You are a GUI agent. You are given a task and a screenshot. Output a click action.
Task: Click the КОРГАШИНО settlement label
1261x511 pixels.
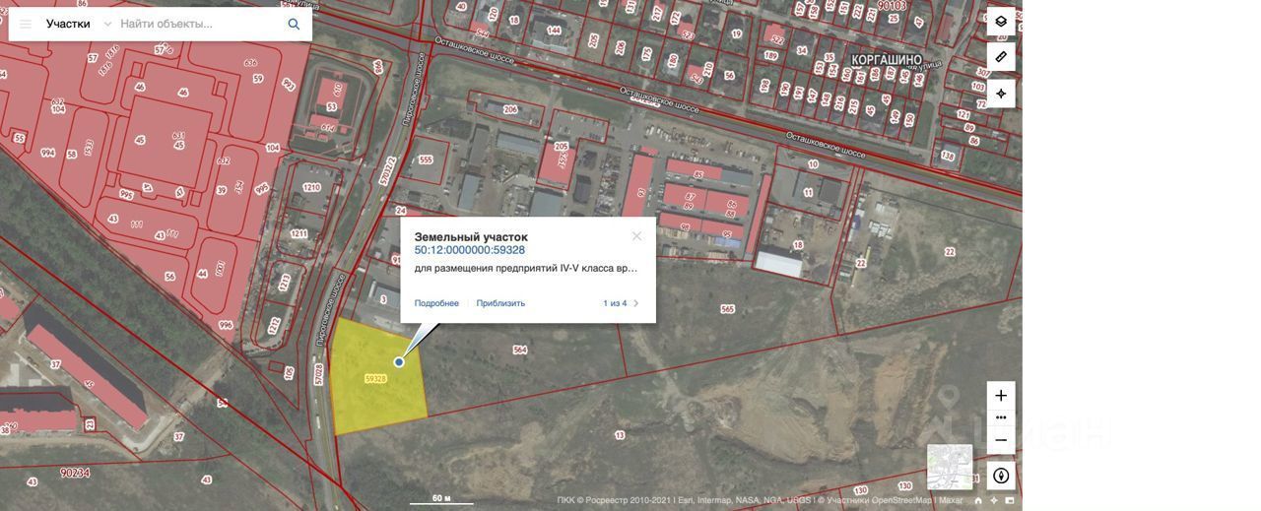[x=887, y=60]
